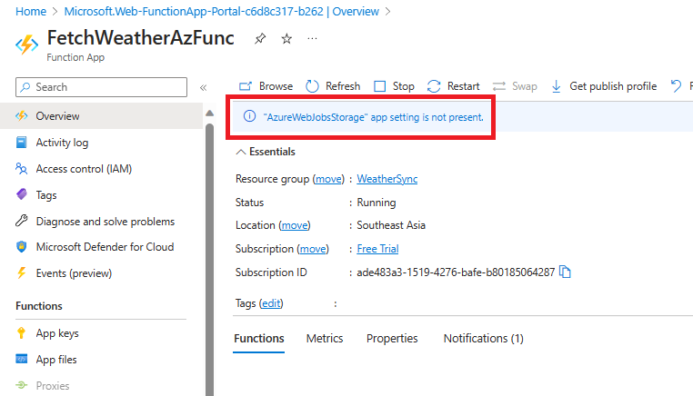
Task: Click the Tags edit link
Action: (x=271, y=303)
